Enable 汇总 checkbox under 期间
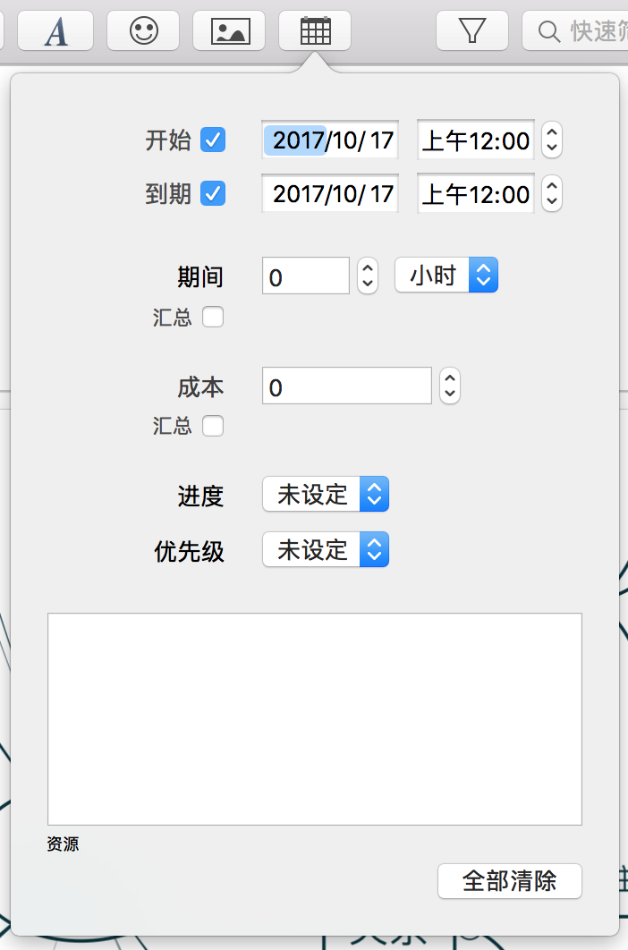The width and height of the screenshot is (628, 950). pos(213,317)
